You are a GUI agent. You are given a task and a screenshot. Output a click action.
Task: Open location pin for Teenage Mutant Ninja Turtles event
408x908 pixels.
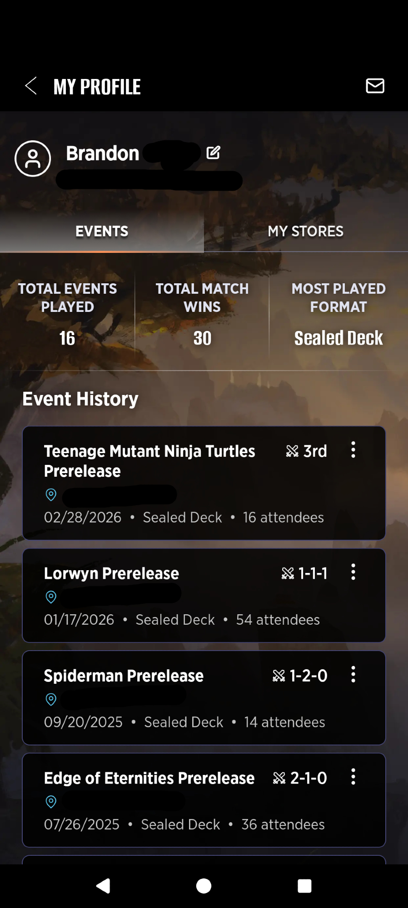[51, 494]
